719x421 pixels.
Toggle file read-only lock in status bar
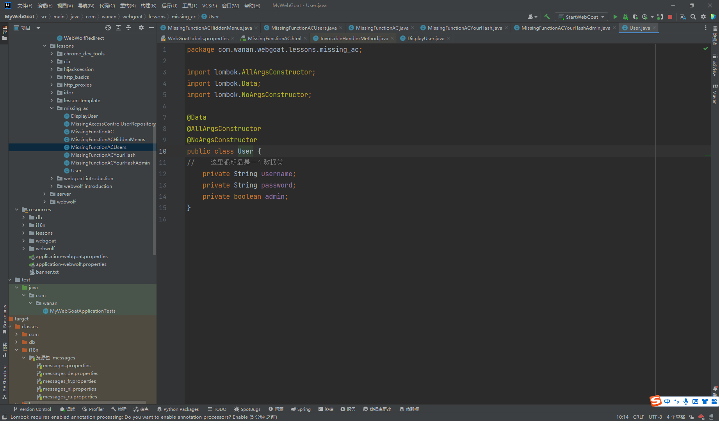pyautogui.click(x=691, y=417)
